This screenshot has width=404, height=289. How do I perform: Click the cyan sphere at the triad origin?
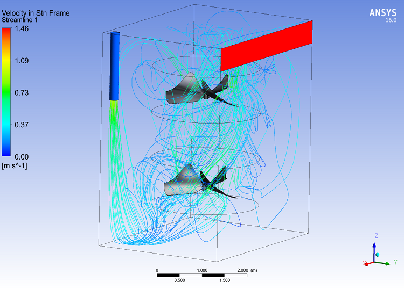tap(378, 254)
